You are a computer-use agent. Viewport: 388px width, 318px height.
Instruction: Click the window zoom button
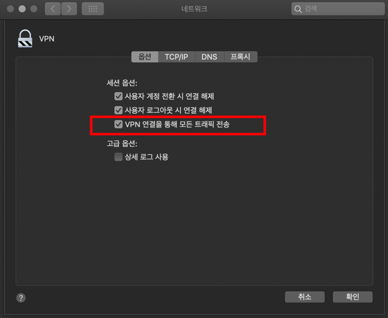(x=34, y=9)
